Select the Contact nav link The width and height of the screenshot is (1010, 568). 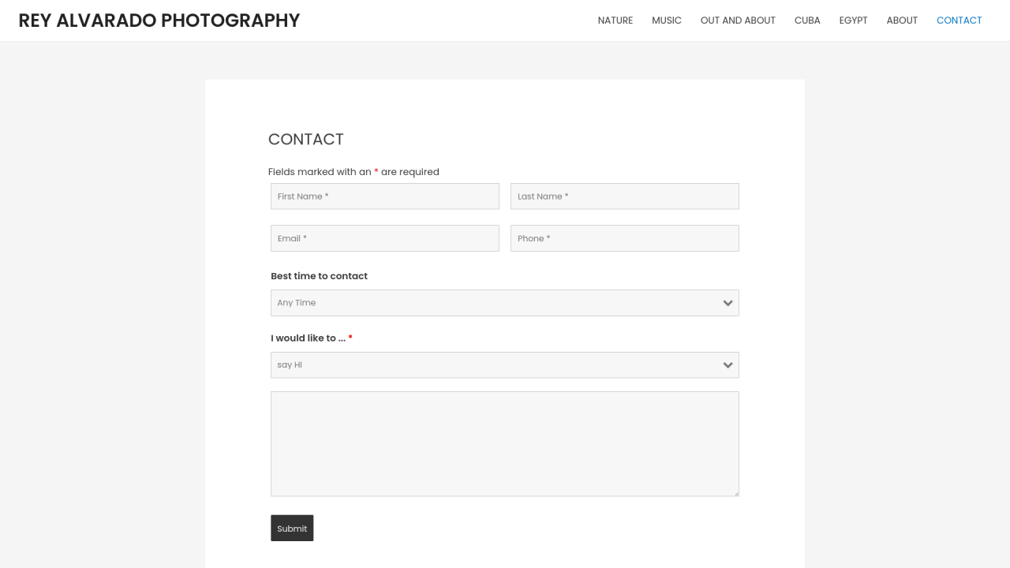959,21
